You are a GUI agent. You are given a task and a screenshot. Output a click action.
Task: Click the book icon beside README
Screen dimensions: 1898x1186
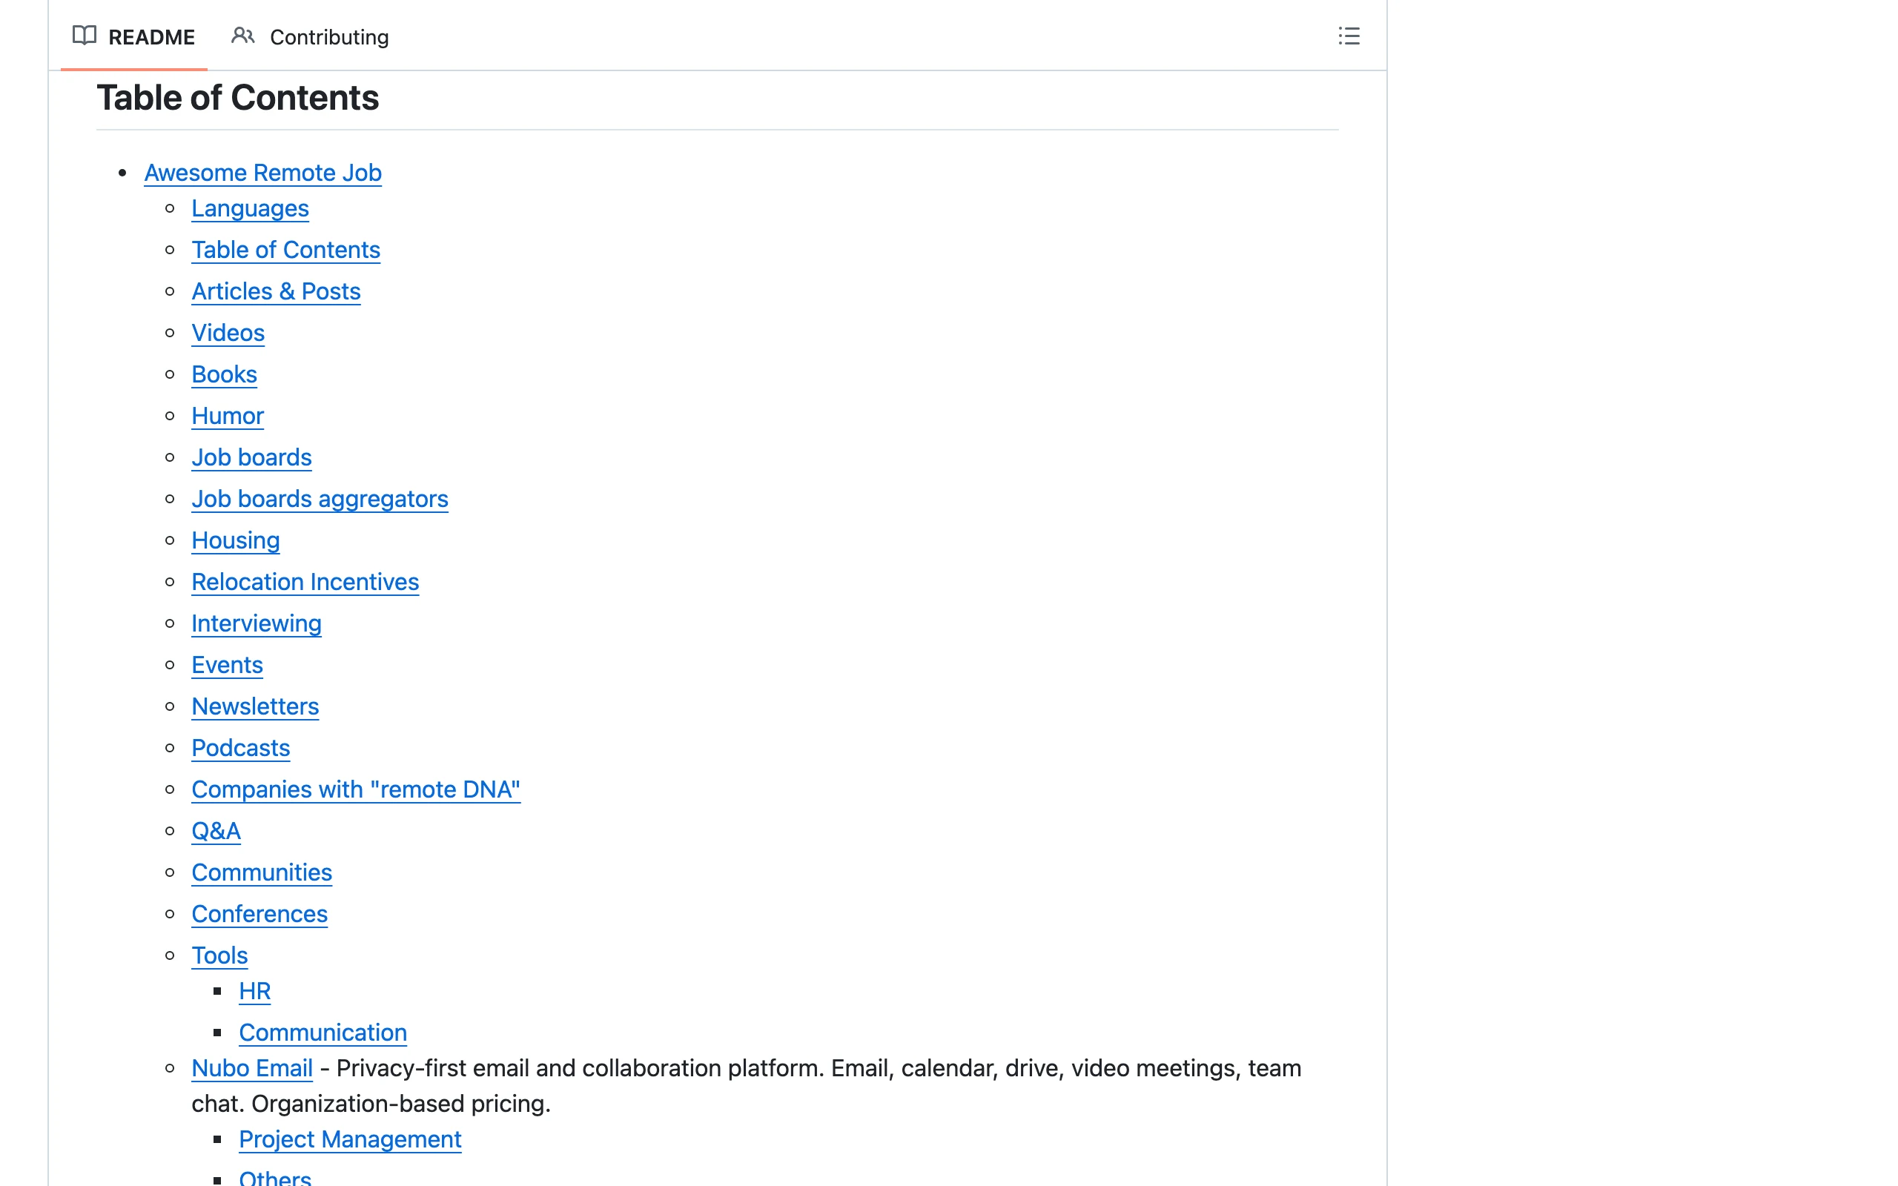pyautogui.click(x=84, y=36)
